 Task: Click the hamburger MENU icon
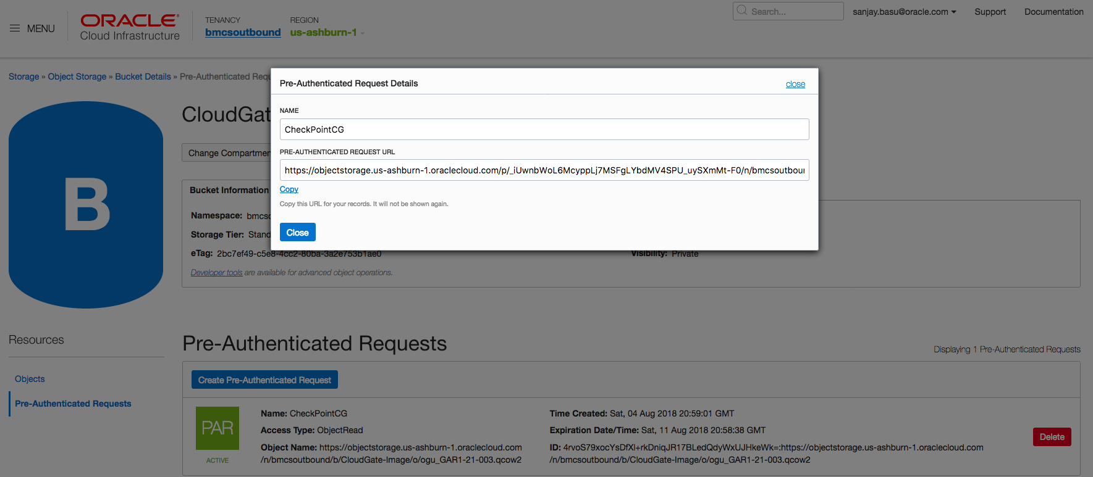point(15,28)
